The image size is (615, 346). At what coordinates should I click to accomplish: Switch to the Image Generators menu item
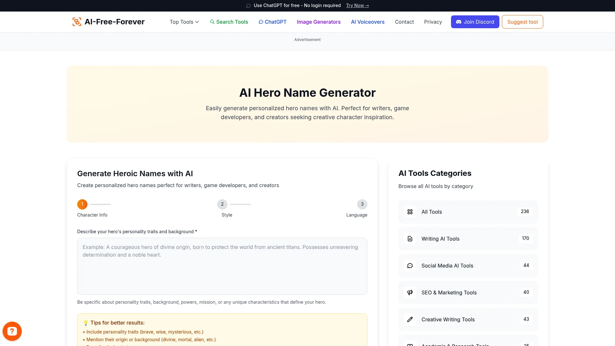318,22
